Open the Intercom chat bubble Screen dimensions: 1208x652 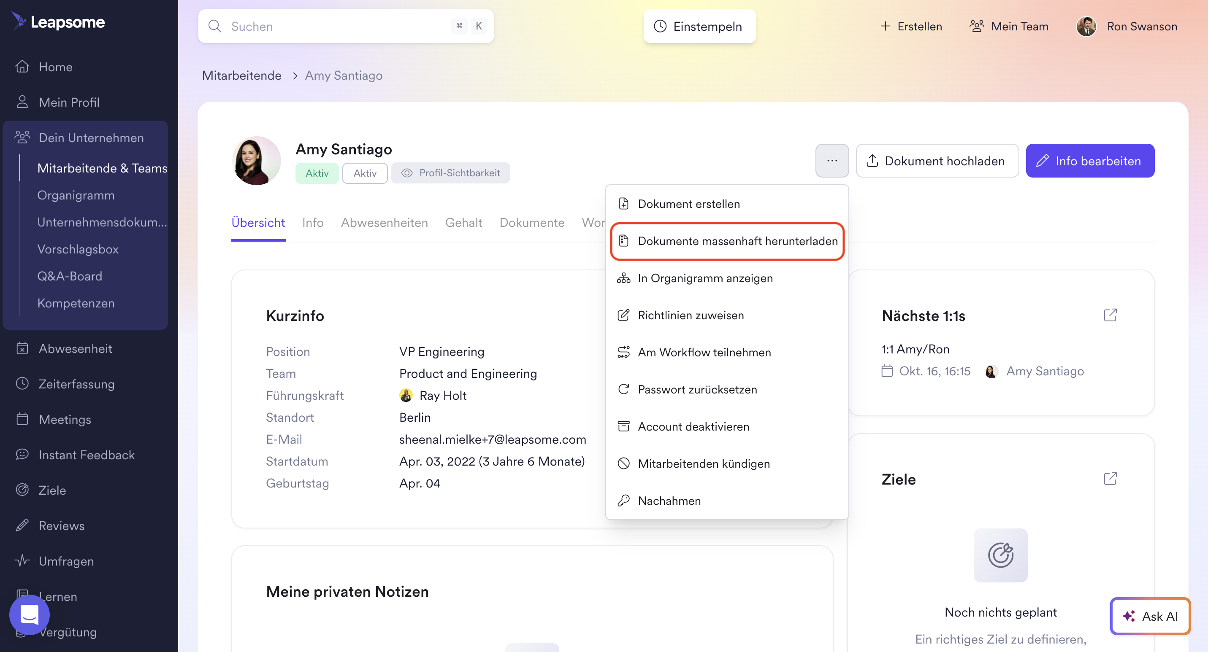coord(30,614)
